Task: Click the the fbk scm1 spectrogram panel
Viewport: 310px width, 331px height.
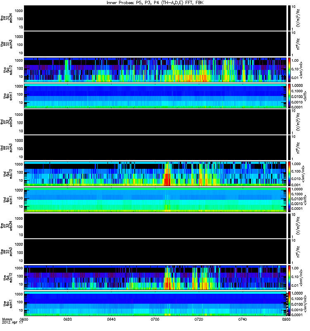Action: tap(155, 304)
